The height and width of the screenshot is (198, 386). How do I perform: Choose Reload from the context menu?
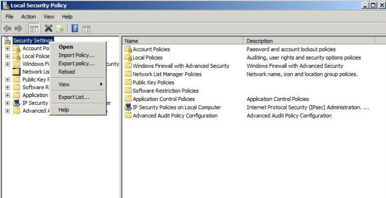coord(78,72)
